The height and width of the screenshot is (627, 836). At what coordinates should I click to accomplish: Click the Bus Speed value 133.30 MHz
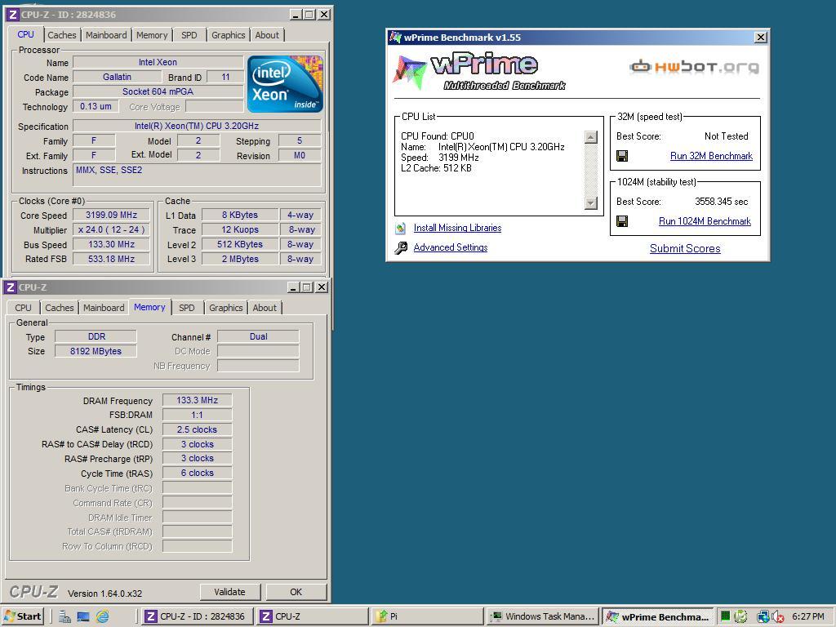(111, 244)
